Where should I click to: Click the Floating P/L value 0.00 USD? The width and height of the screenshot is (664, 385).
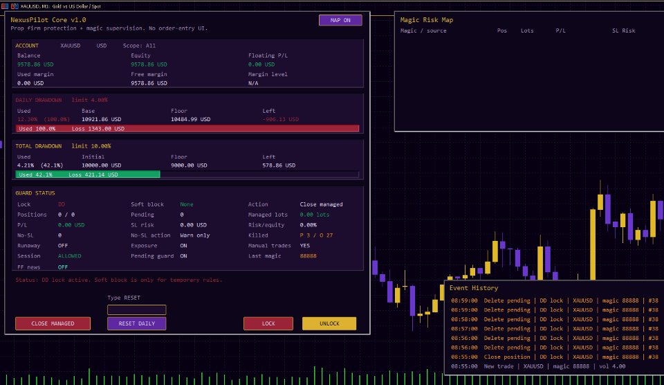point(261,64)
